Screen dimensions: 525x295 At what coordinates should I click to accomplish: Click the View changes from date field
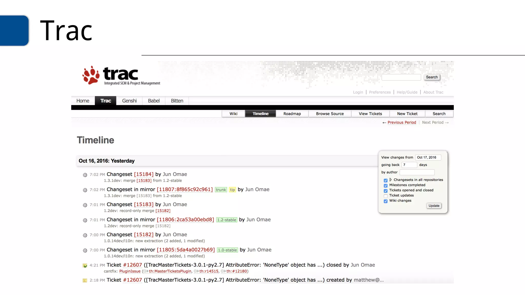pos(428,157)
